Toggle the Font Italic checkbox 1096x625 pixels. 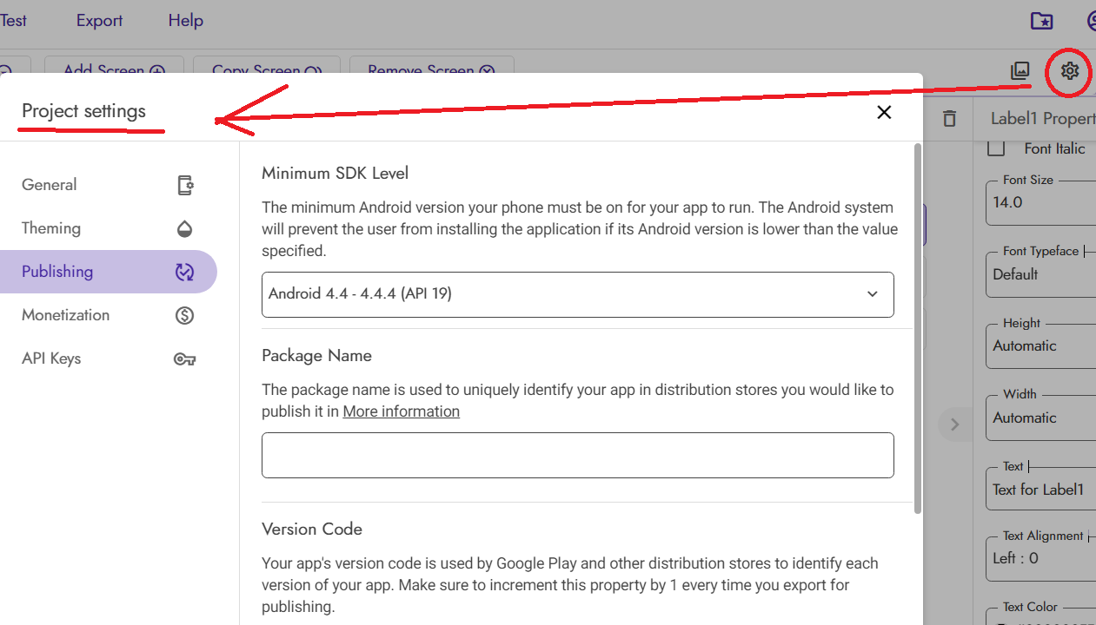[996, 148]
